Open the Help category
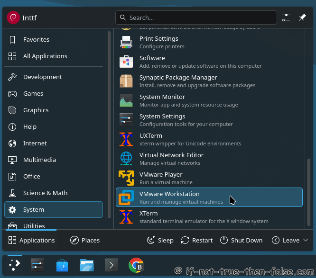The height and width of the screenshot is (278, 316). (x=54, y=127)
